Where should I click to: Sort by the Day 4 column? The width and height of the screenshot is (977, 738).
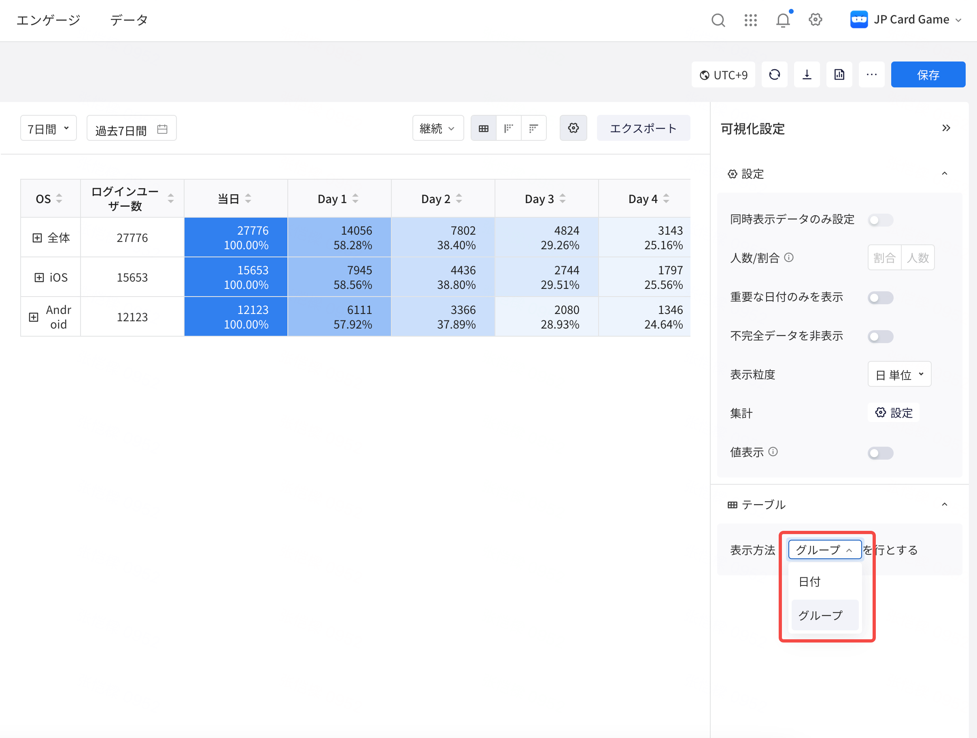tap(667, 199)
